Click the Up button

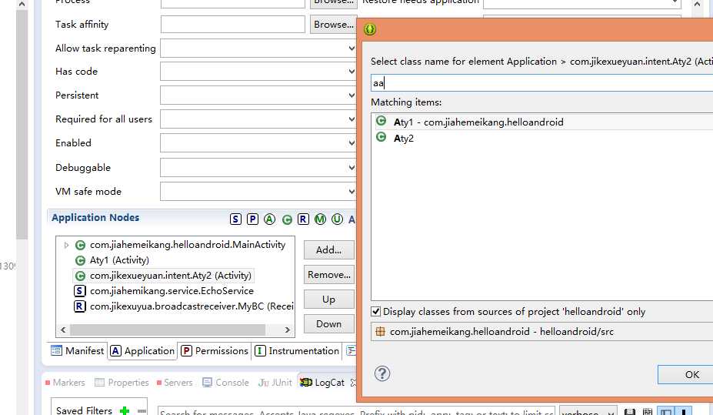[x=328, y=300]
